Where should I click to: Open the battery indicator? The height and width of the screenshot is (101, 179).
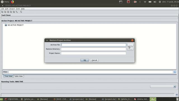[150, 2]
